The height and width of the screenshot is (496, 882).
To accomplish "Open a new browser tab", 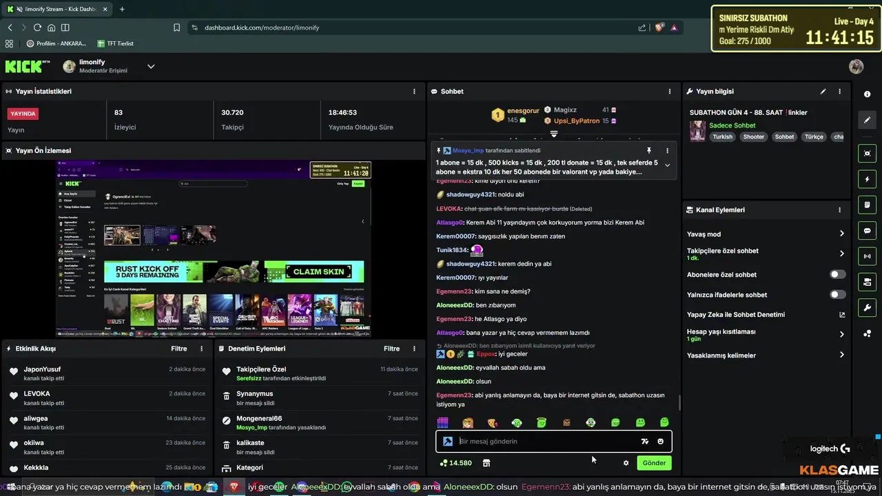I will (x=122, y=9).
